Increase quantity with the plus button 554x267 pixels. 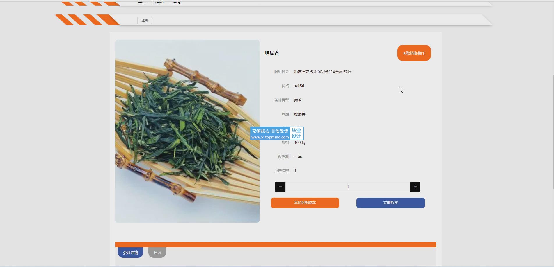[x=415, y=187]
